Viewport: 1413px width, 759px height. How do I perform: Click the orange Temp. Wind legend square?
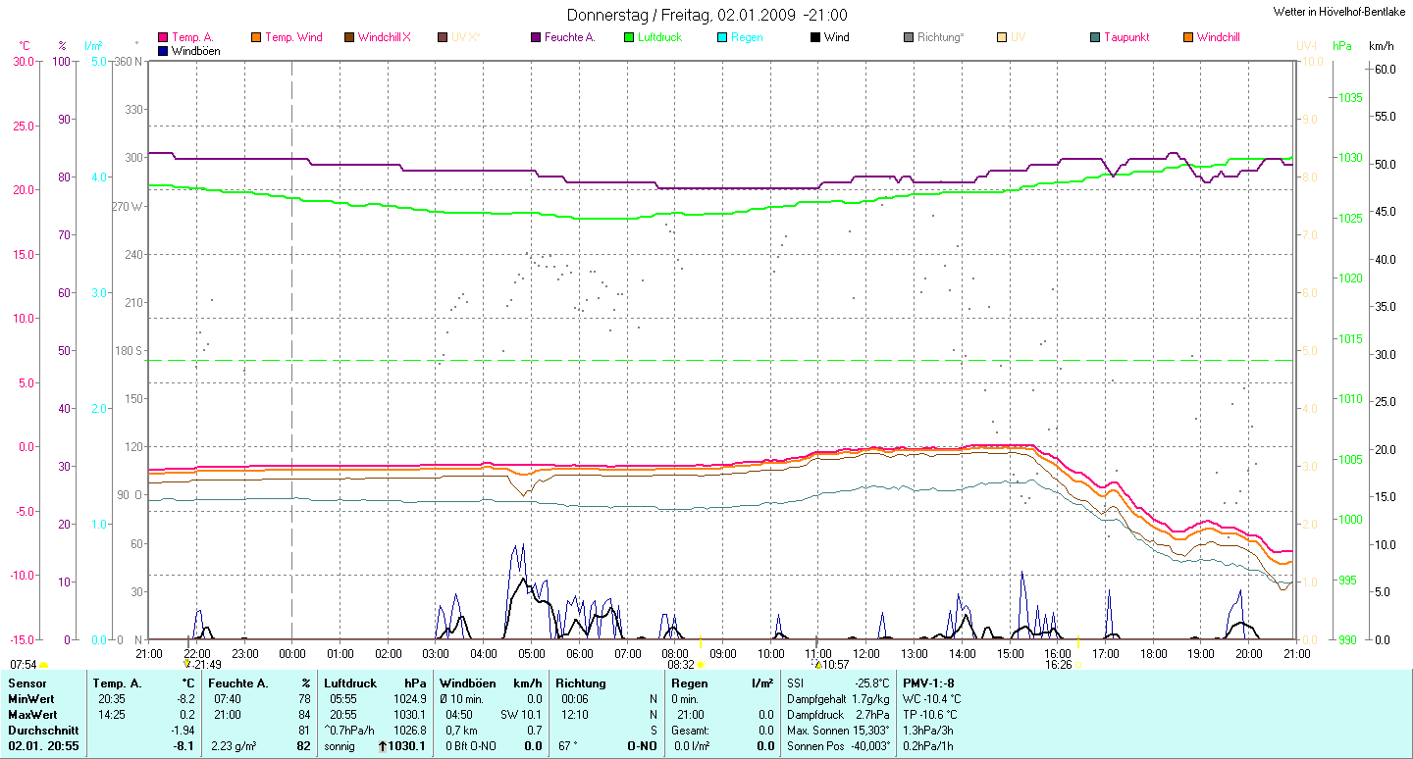256,38
